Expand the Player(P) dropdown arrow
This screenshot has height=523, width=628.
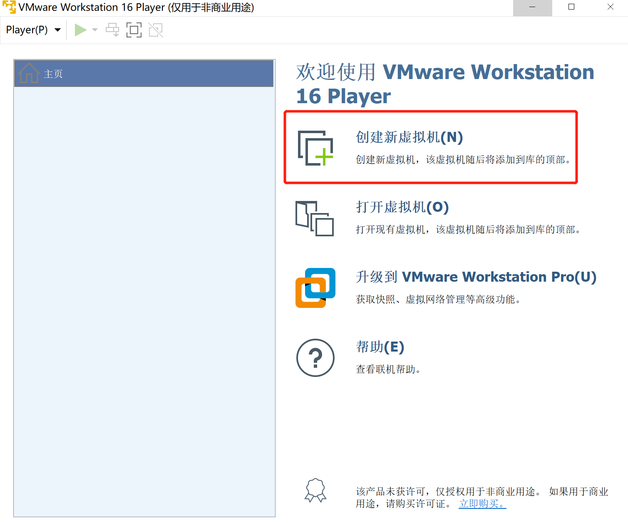58,30
